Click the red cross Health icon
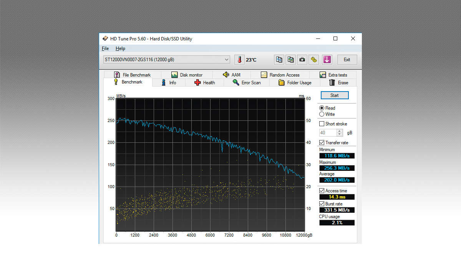The image size is (461, 277). pyautogui.click(x=197, y=82)
